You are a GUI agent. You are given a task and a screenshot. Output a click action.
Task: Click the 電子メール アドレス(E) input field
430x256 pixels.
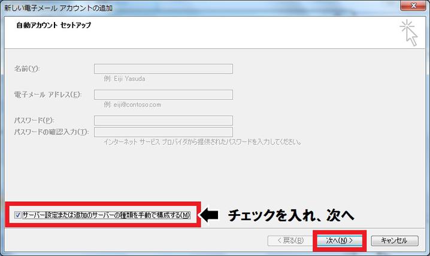[x=163, y=95]
